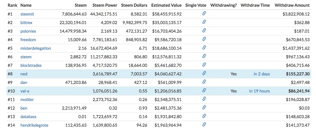This screenshot has height=128, width=316.
Task: Click the Name column header
Action: [26, 5]
